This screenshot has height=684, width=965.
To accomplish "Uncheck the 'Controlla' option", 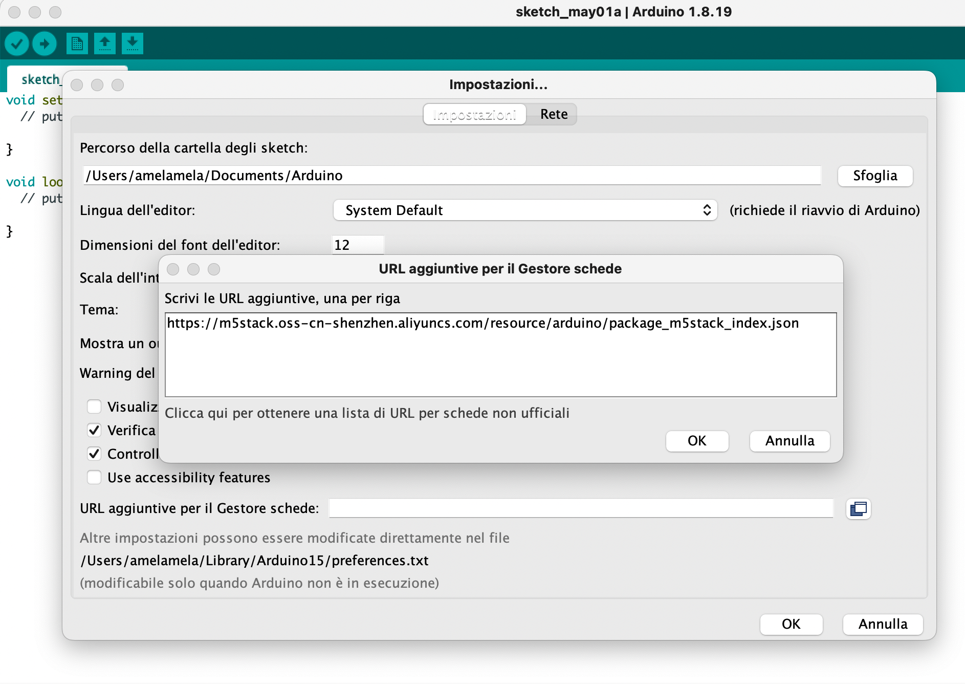I will click(x=94, y=454).
